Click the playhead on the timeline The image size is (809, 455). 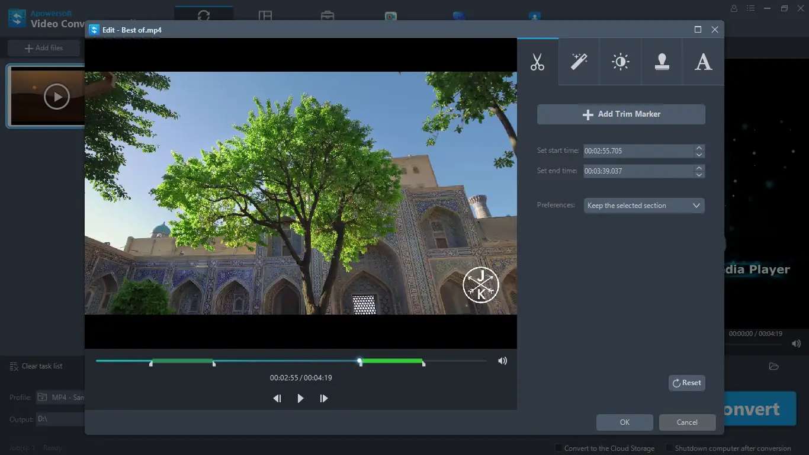pyautogui.click(x=359, y=360)
